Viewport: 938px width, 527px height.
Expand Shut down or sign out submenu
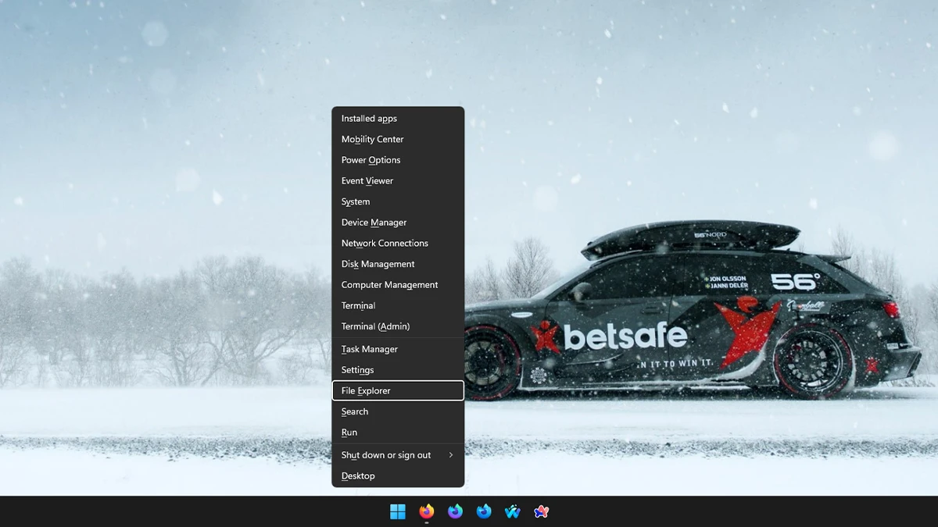click(x=398, y=455)
